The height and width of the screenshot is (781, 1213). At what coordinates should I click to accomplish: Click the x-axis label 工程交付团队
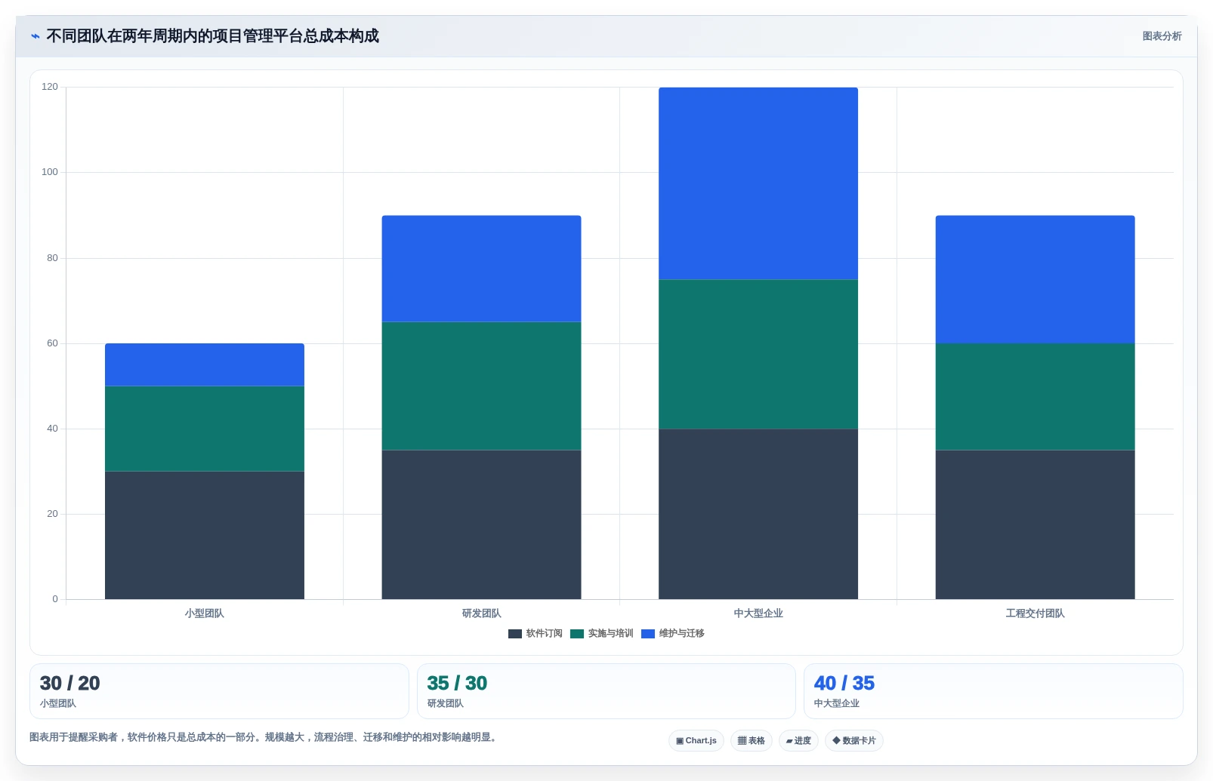pos(1035,613)
